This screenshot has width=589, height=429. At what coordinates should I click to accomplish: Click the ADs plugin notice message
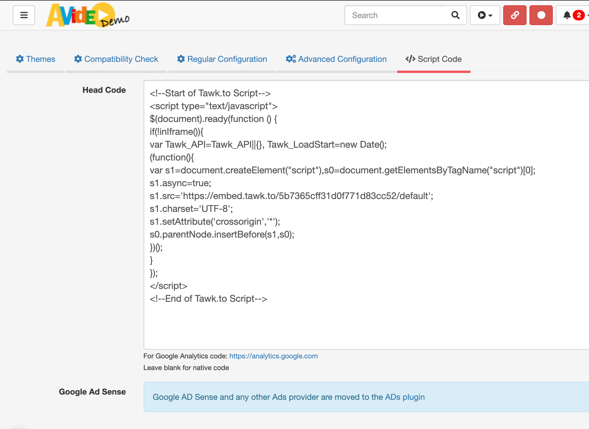(289, 397)
